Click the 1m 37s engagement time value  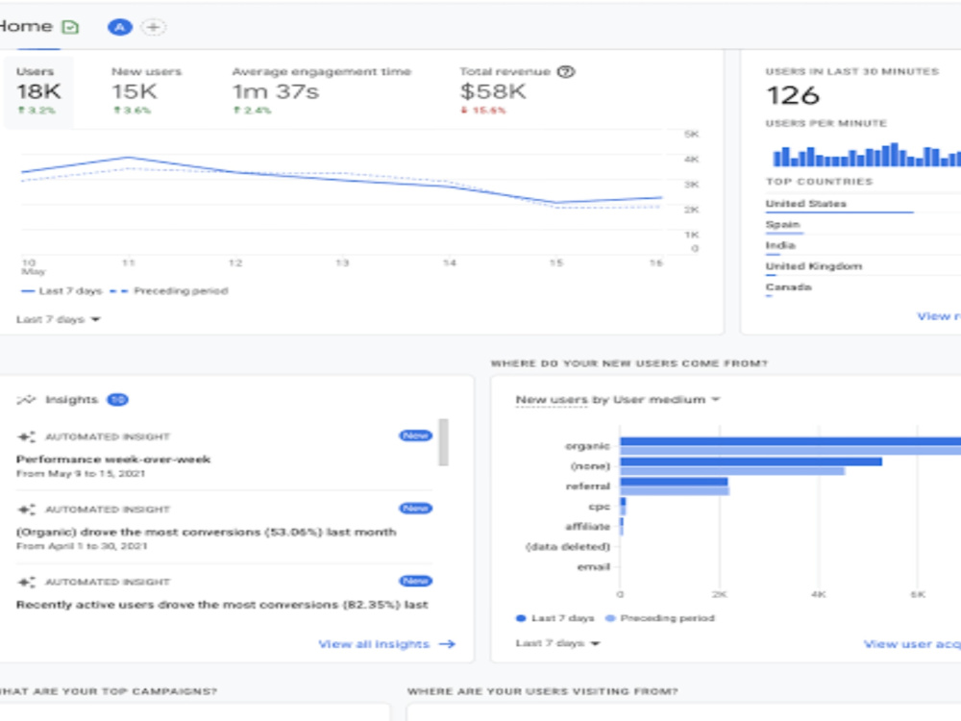(276, 91)
